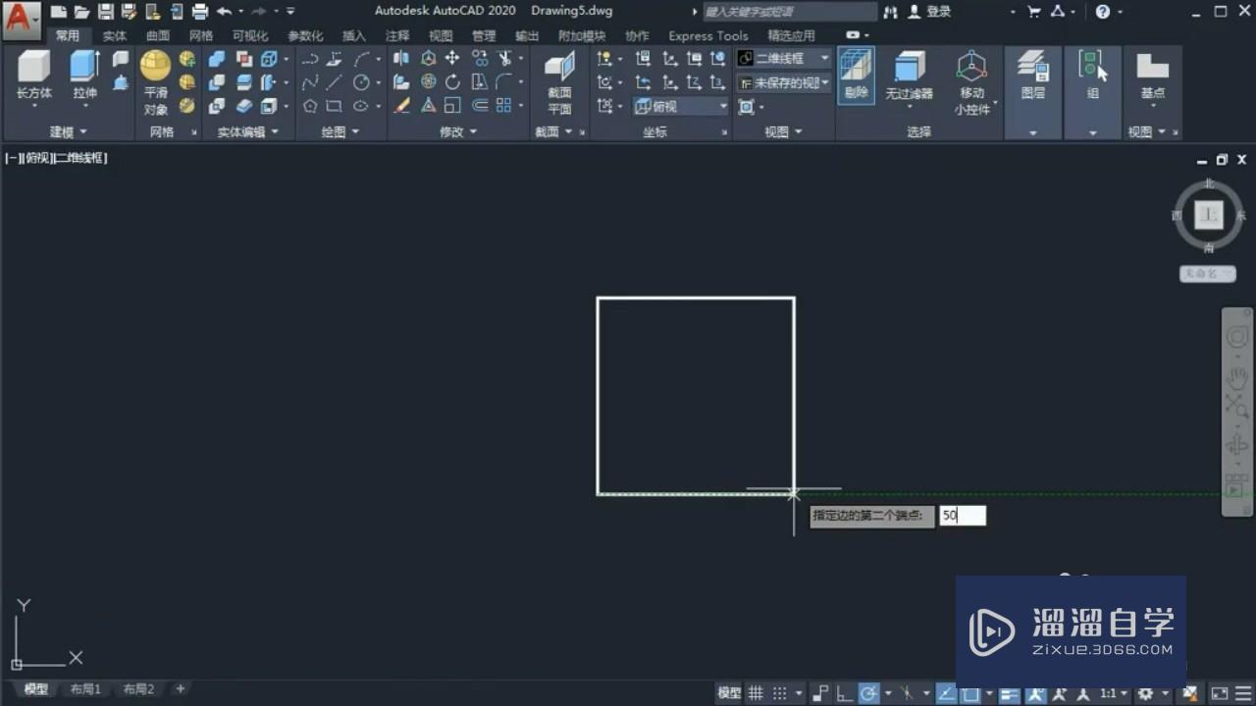1256x706 pixels.
Task: Open the AutoCAD application menu button
Action: [21, 19]
